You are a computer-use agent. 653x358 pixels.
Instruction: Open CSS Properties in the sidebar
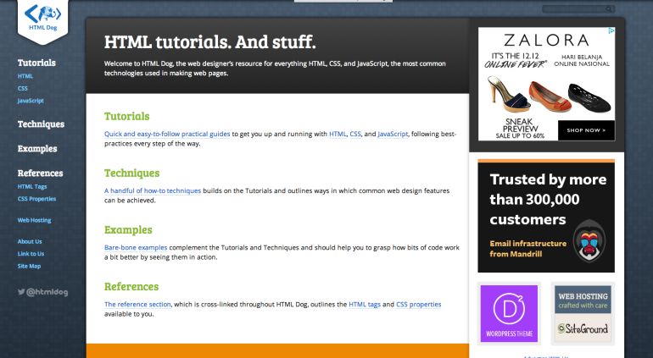click(x=36, y=199)
